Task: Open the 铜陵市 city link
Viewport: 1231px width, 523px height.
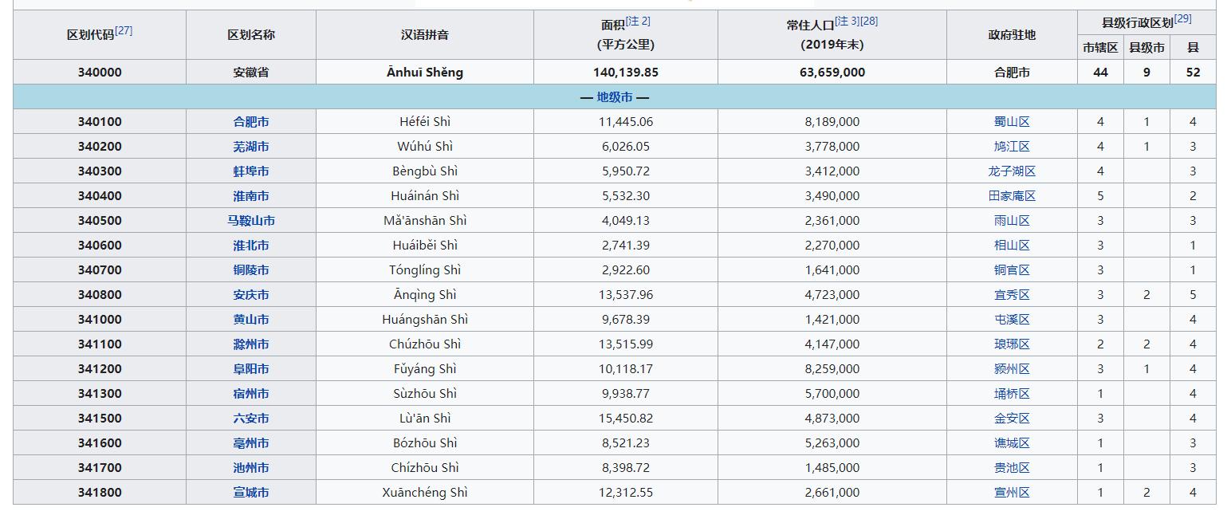Action: (x=250, y=269)
